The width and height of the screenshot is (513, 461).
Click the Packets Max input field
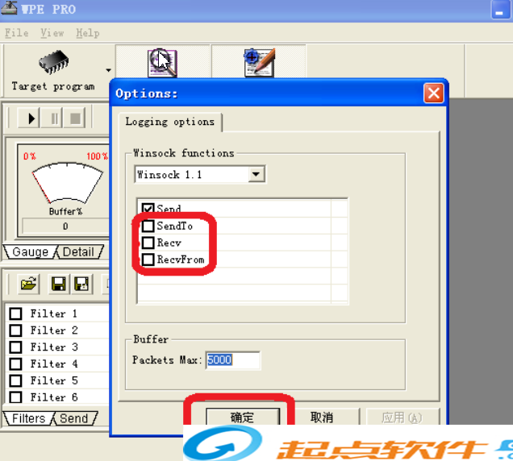(233, 360)
